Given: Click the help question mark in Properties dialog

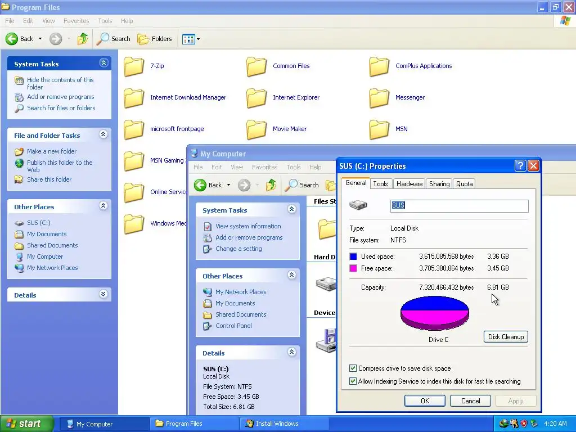Looking at the screenshot, I should coord(520,166).
